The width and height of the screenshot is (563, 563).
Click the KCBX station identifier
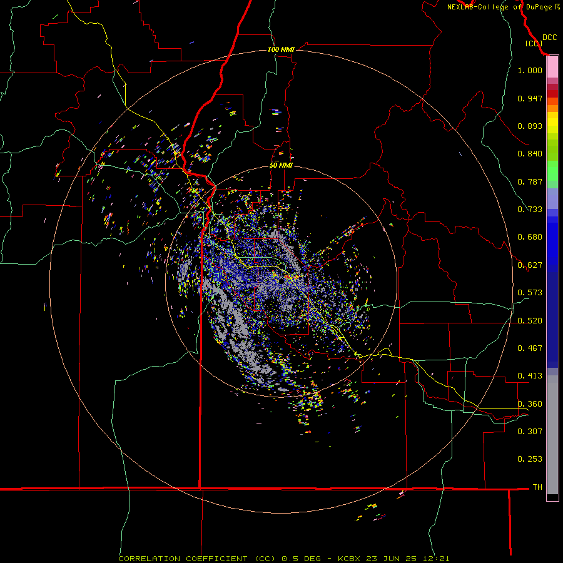[x=349, y=559]
